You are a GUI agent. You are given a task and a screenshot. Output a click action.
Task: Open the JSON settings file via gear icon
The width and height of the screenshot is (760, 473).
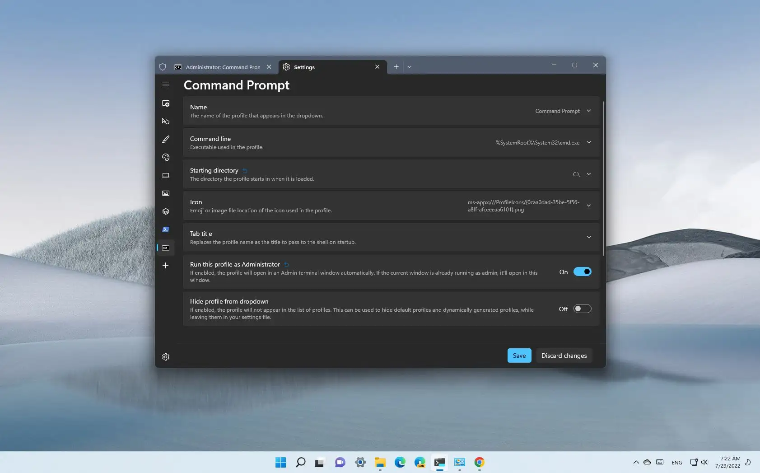[166, 357]
